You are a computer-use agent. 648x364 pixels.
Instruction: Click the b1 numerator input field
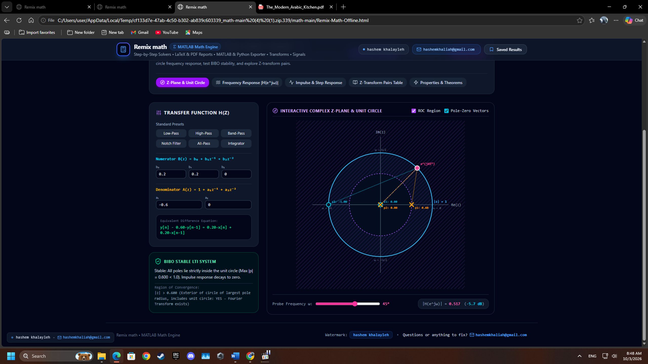pos(204,174)
